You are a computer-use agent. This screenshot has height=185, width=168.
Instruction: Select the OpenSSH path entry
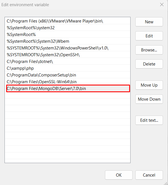click(68, 55)
